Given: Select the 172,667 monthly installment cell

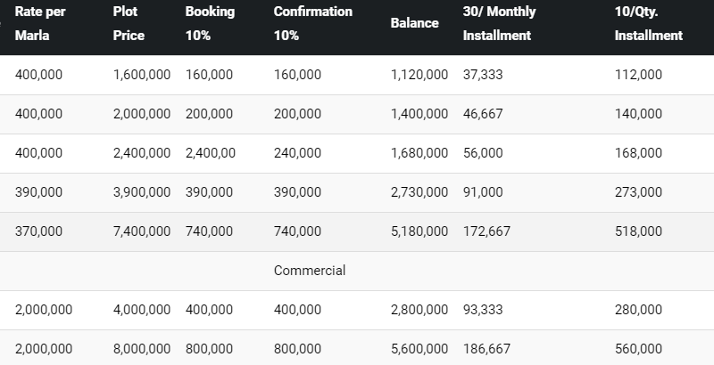Looking at the screenshot, I should click(x=486, y=231).
